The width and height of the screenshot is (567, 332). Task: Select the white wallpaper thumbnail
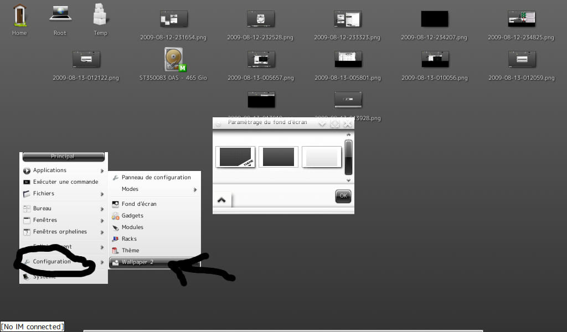[322, 157]
